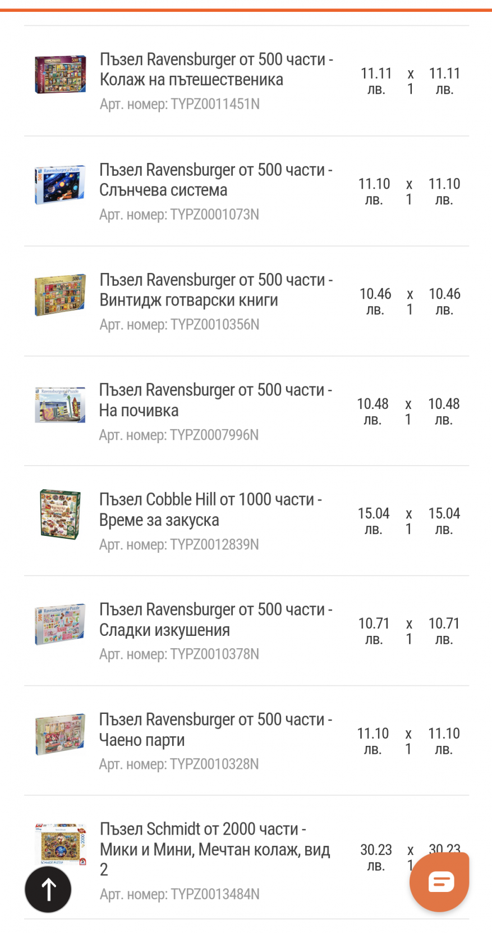Open the Cobble Hill Време за закуска image
This screenshot has width=492, height=933.
pos(61,514)
